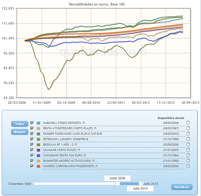Open document icon for SABADELL FONDO DEPOSITO
The height and width of the screenshot is (196, 201).
188,123
